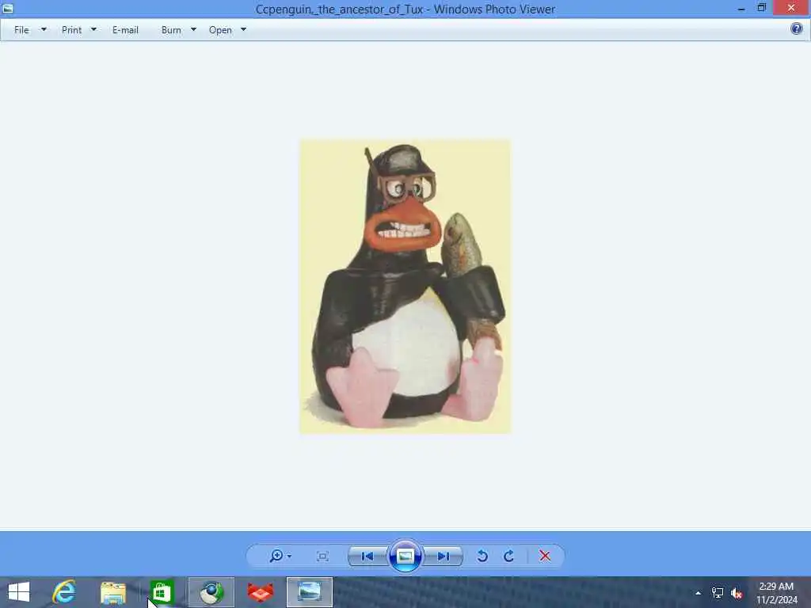
Task: Expand the Burn dropdown arrow
Action: tap(193, 29)
